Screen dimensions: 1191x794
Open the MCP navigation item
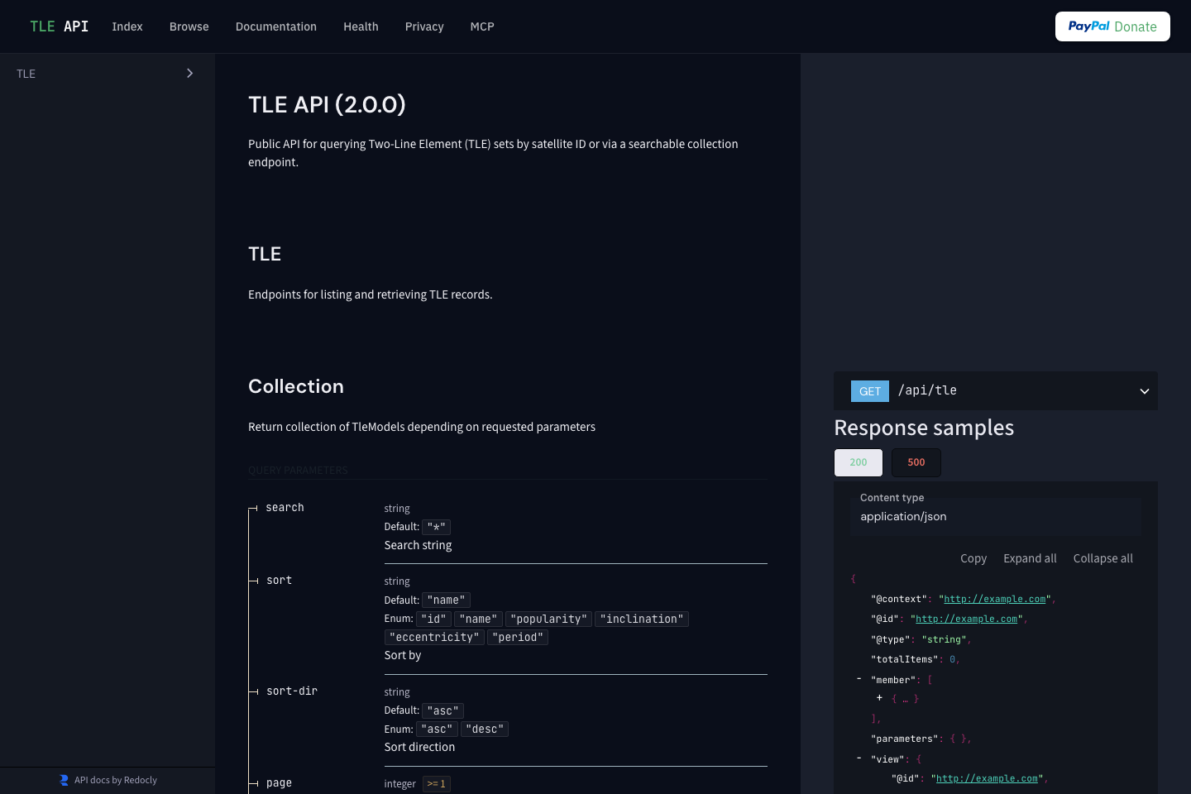482,26
